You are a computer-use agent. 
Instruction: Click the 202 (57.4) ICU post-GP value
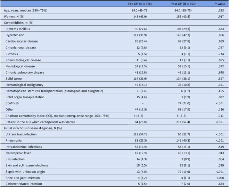click(x=183, y=122)
